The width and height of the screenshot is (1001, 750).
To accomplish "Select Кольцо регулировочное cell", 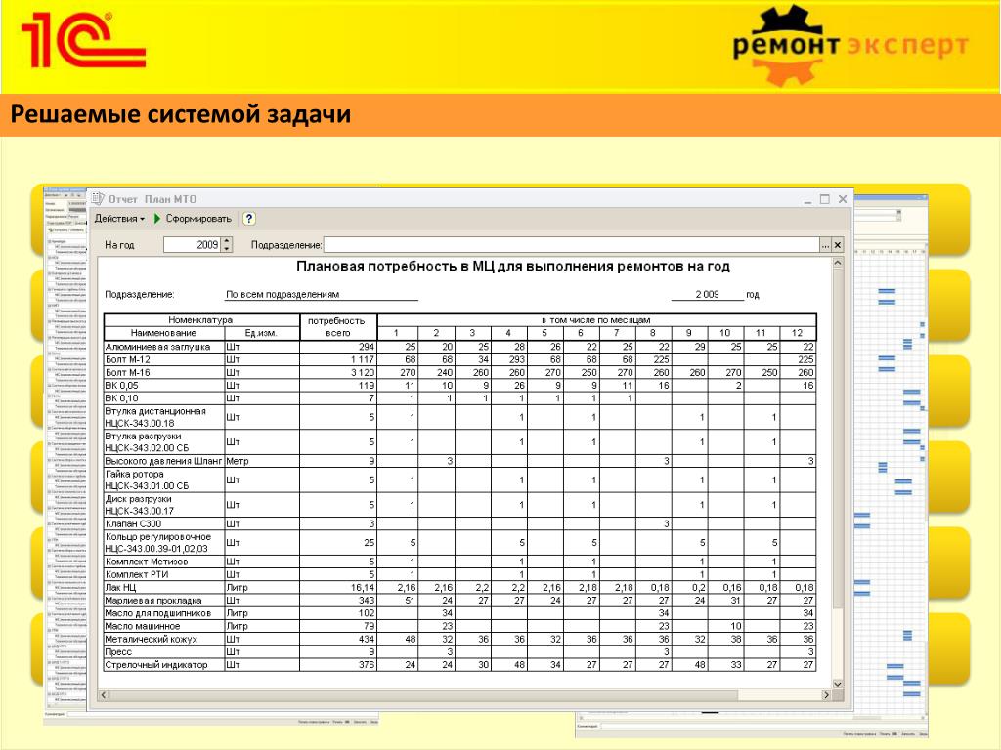I will 164,543.
